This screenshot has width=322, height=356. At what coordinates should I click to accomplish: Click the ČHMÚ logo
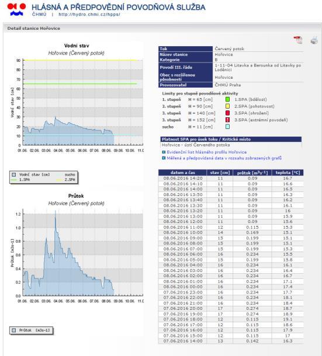coord(16,9)
